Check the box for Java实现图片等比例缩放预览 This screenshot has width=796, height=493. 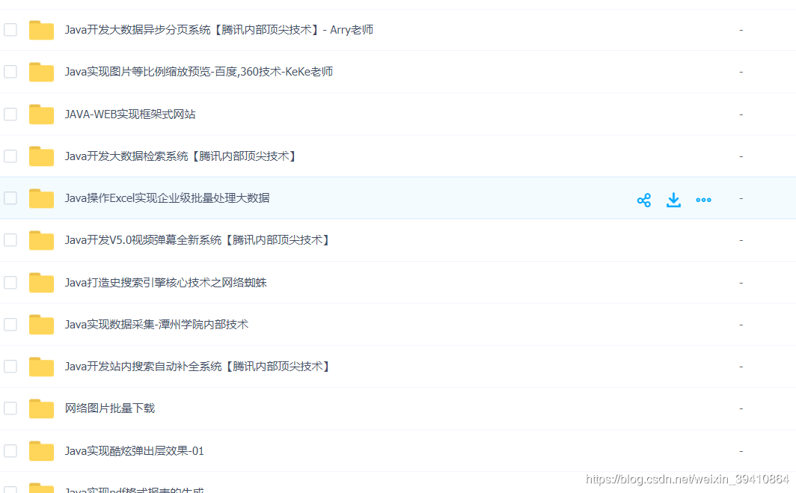(x=10, y=72)
